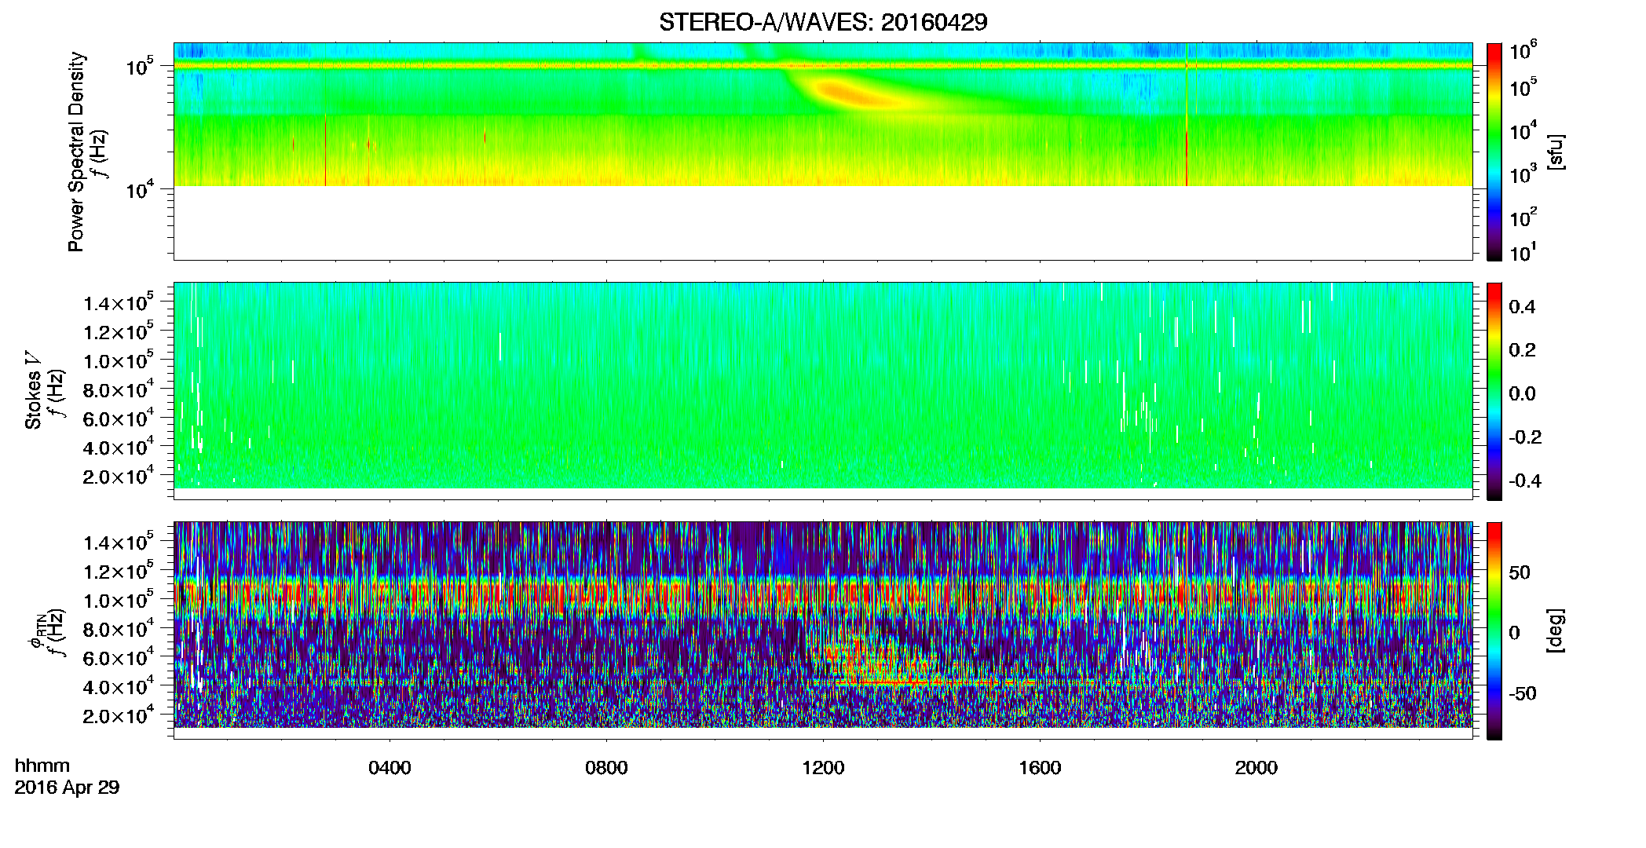Click the -50 label on degrees colorbar
The height and width of the screenshot is (848, 1646).
tap(1524, 693)
